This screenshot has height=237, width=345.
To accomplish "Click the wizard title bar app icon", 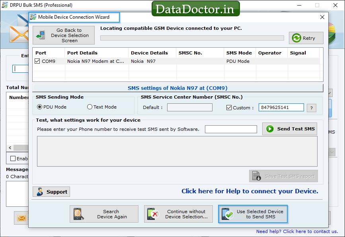I will pos(33,17).
